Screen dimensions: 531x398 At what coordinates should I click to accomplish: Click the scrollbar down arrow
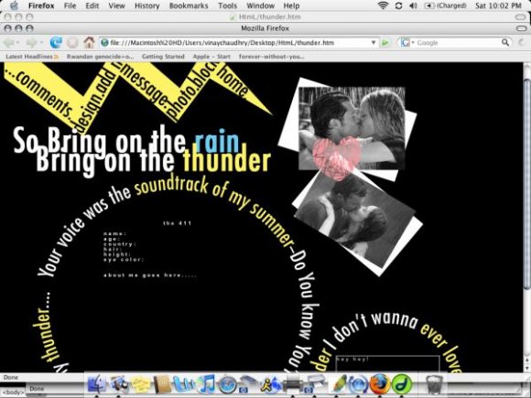[526, 368]
